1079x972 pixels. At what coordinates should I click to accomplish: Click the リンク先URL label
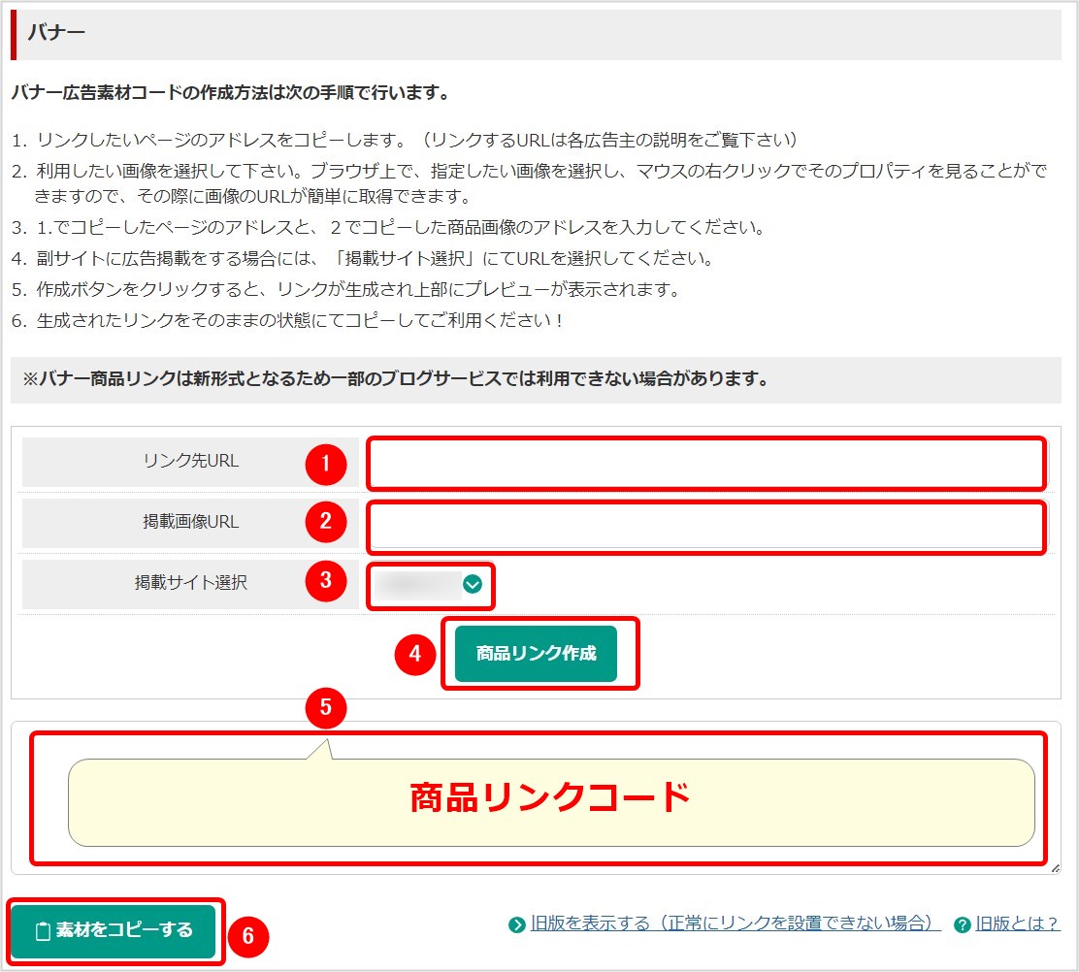190,462
